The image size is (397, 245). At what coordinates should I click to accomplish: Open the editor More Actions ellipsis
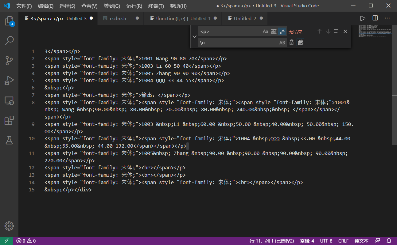[x=387, y=18]
